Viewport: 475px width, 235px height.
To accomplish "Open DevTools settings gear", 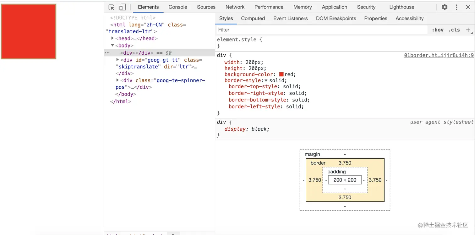I will point(445,7).
